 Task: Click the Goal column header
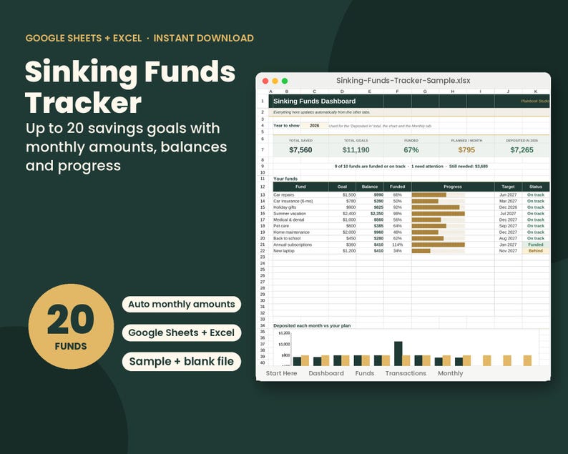point(342,187)
